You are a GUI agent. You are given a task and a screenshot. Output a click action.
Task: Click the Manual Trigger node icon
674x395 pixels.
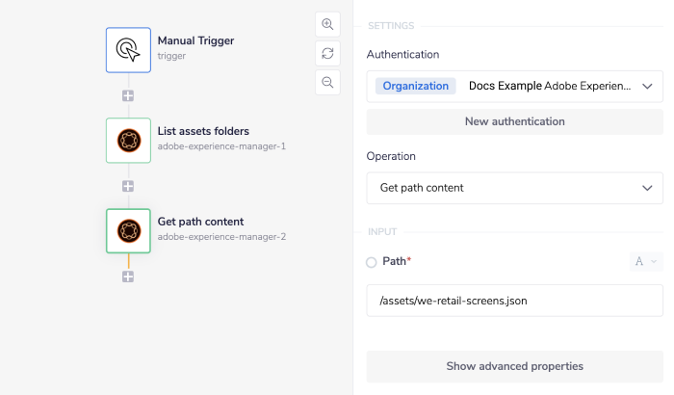(128, 49)
